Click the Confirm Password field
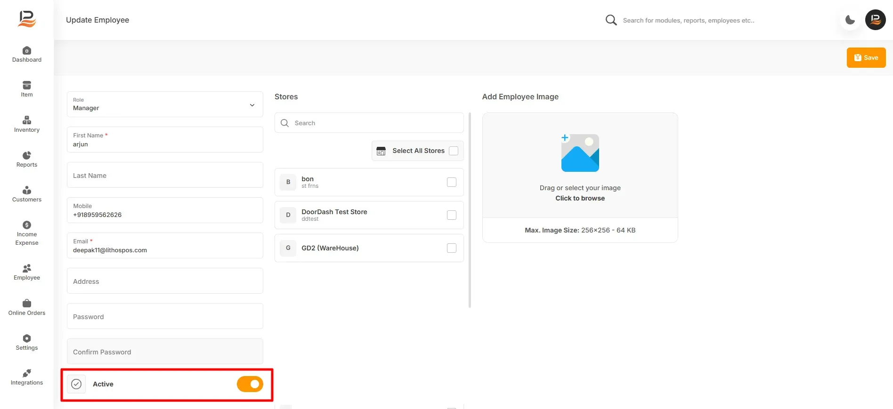The height and width of the screenshot is (409, 893). [165, 351]
